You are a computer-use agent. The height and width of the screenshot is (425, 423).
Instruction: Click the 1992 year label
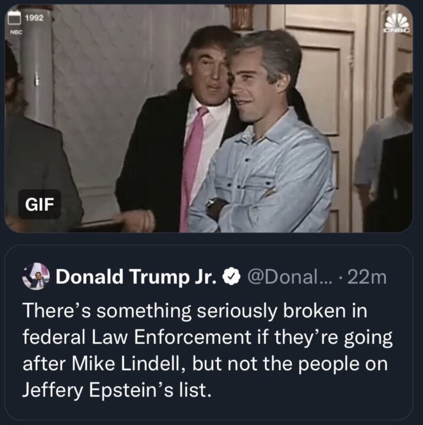[x=34, y=18]
